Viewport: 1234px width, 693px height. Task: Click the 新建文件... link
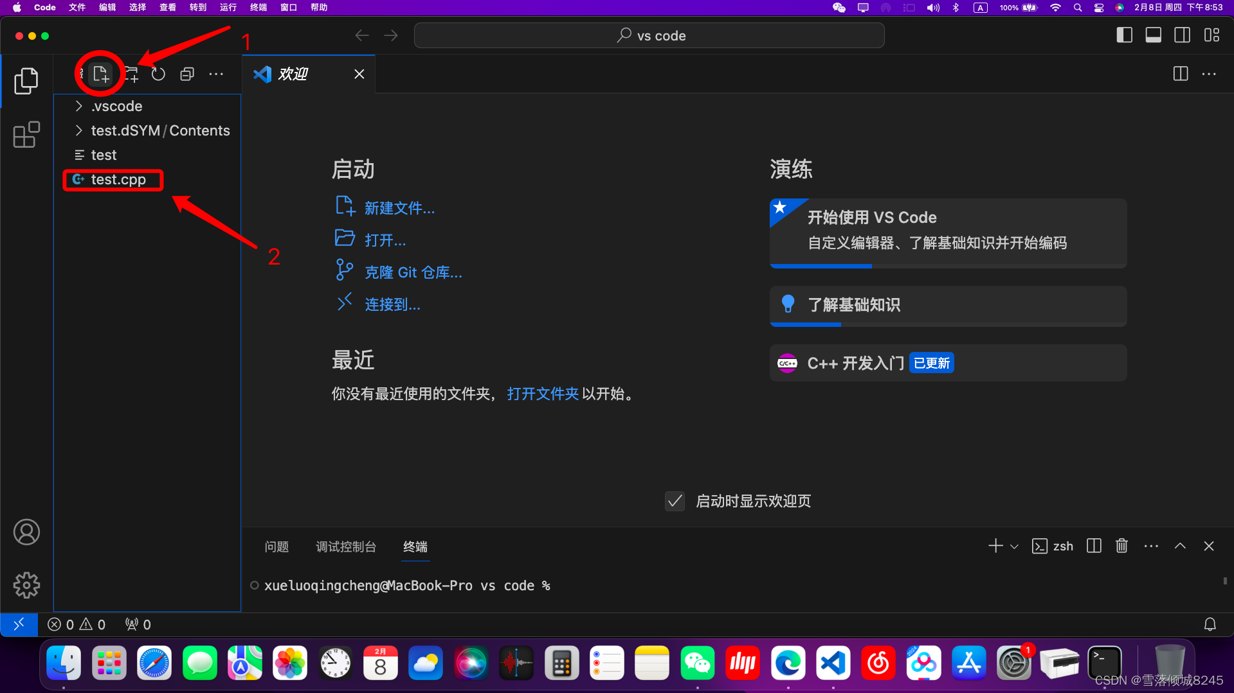(399, 208)
